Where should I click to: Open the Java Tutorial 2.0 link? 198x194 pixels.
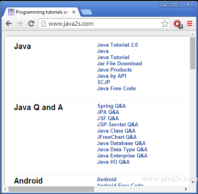click(117, 45)
